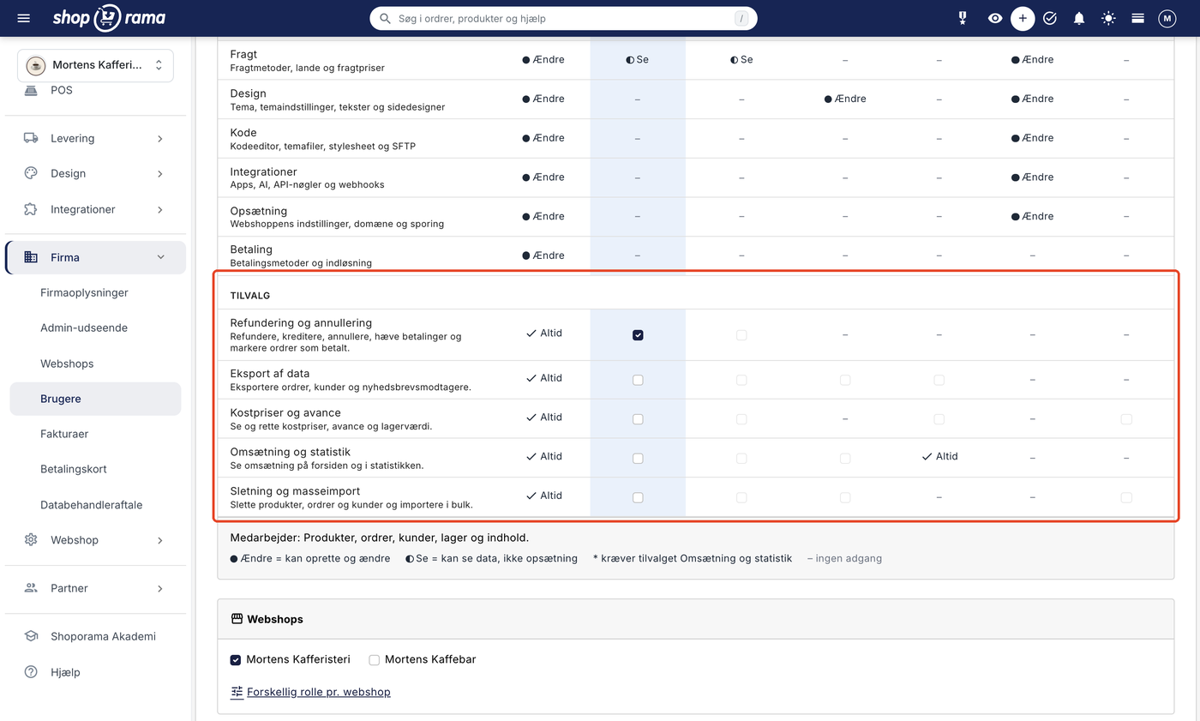Click the Altid value in the Sletning og masseimport row
This screenshot has height=721, width=1200.
point(544,496)
